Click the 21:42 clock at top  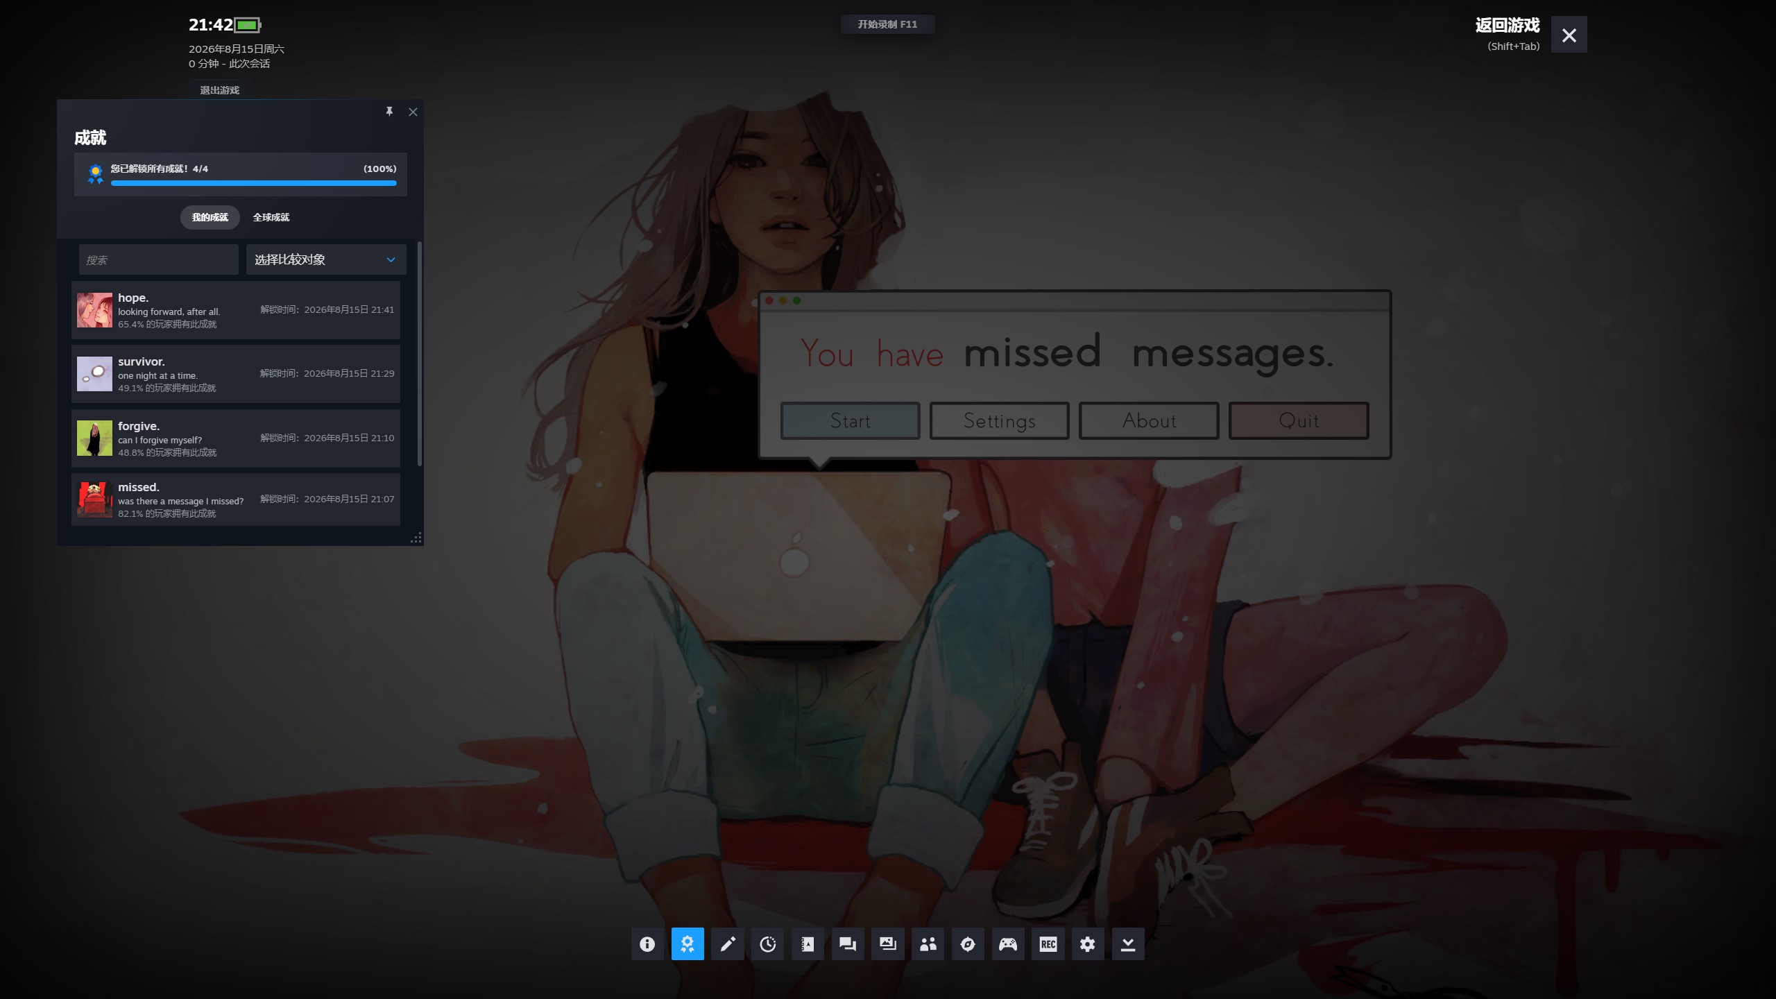(x=211, y=25)
